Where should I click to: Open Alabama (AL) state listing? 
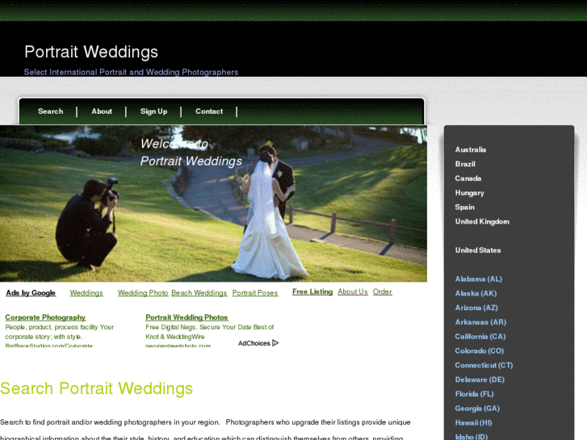[479, 279]
